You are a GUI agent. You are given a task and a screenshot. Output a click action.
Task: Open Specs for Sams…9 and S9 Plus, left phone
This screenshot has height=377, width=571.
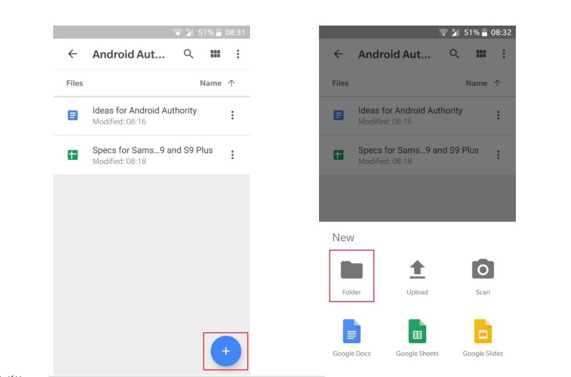[152, 155]
